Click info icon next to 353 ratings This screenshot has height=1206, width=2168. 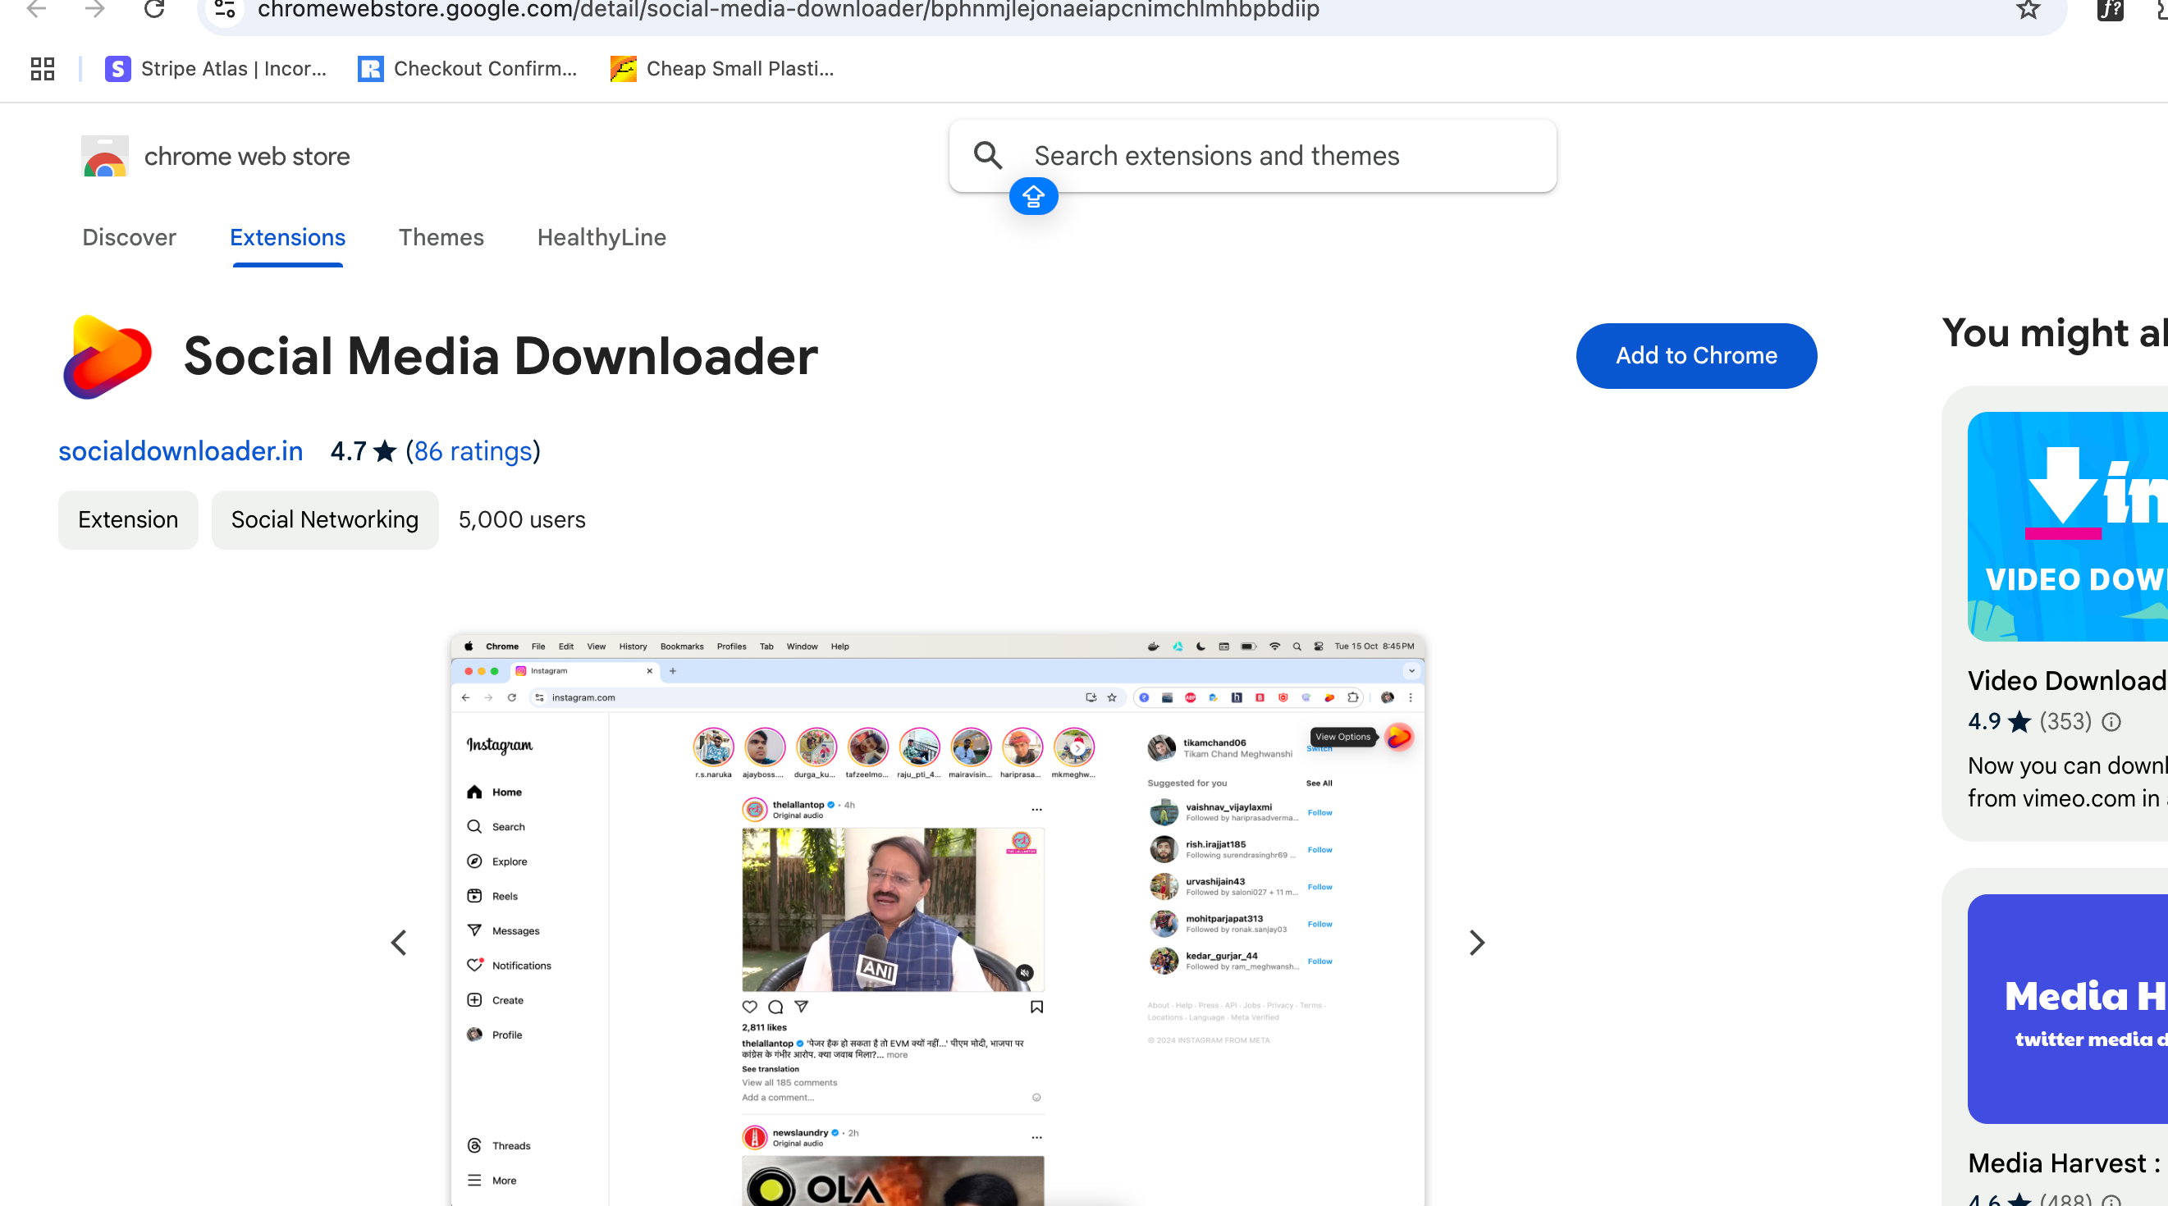pos(2111,721)
